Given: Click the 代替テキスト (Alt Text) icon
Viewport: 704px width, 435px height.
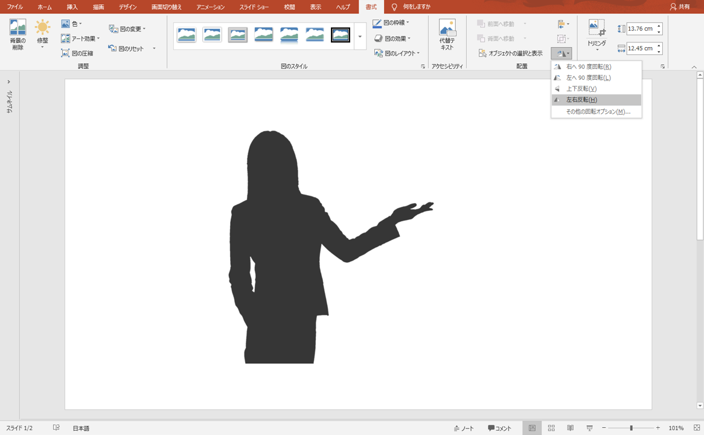Looking at the screenshot, I should tap(447, 28).
